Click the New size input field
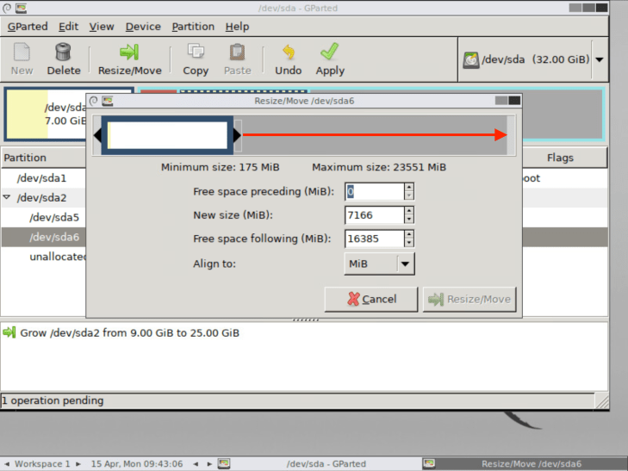Image resolution: width=628 pixels, height=471 pixels. point(375,215)
